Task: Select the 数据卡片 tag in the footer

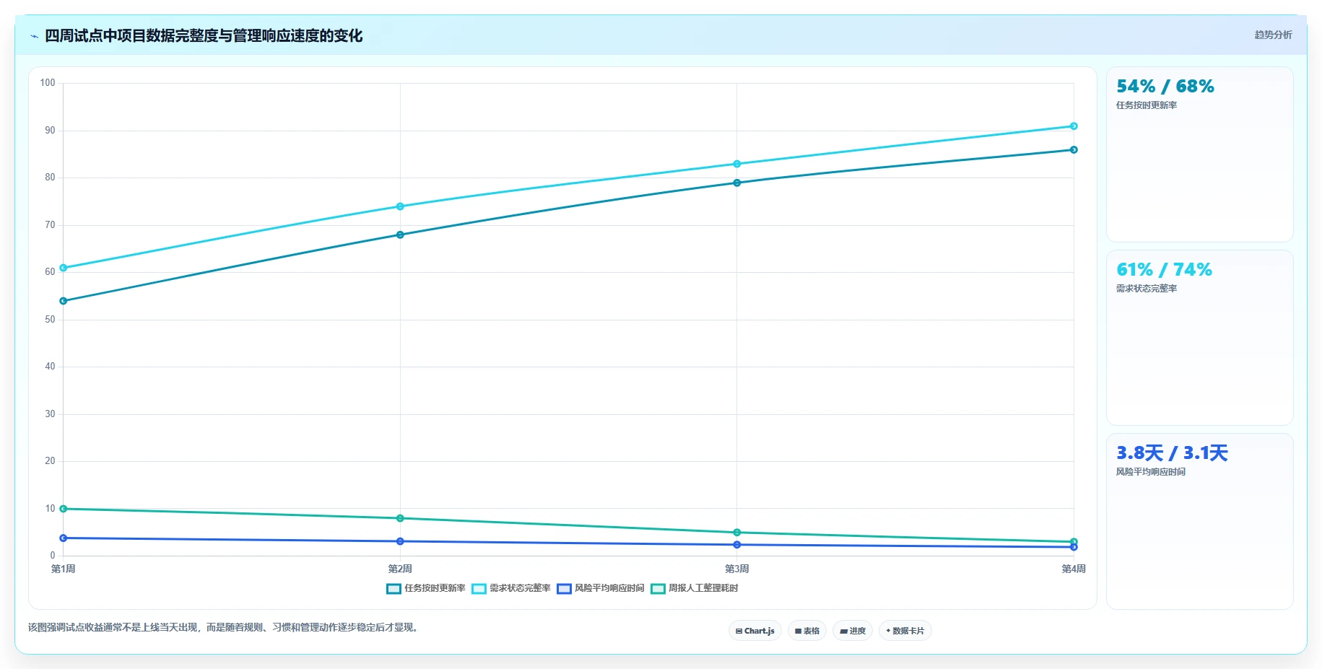Action: click(905, 631)
